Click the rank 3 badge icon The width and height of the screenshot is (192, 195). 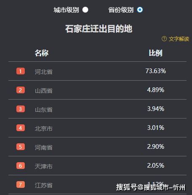pos(21,109)
